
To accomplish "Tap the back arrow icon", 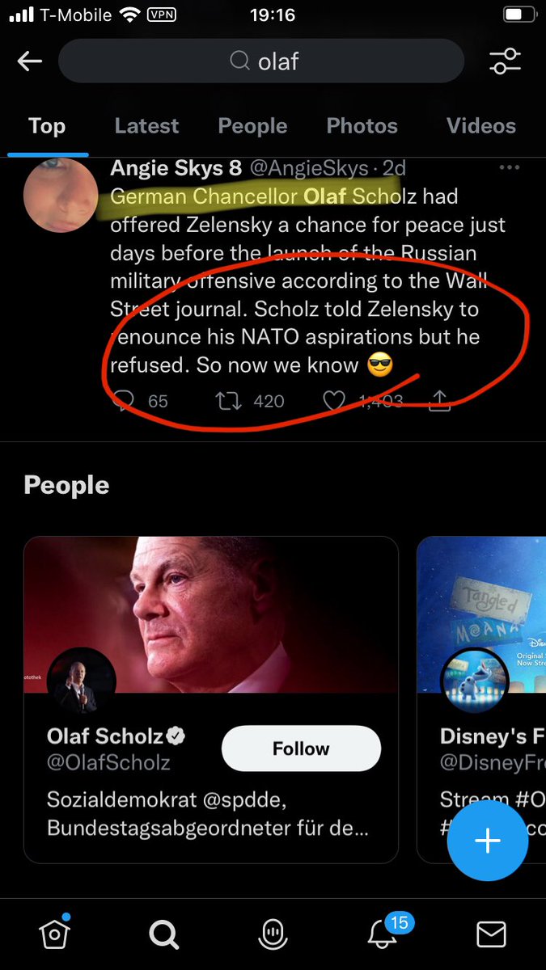I will point(30,61).
